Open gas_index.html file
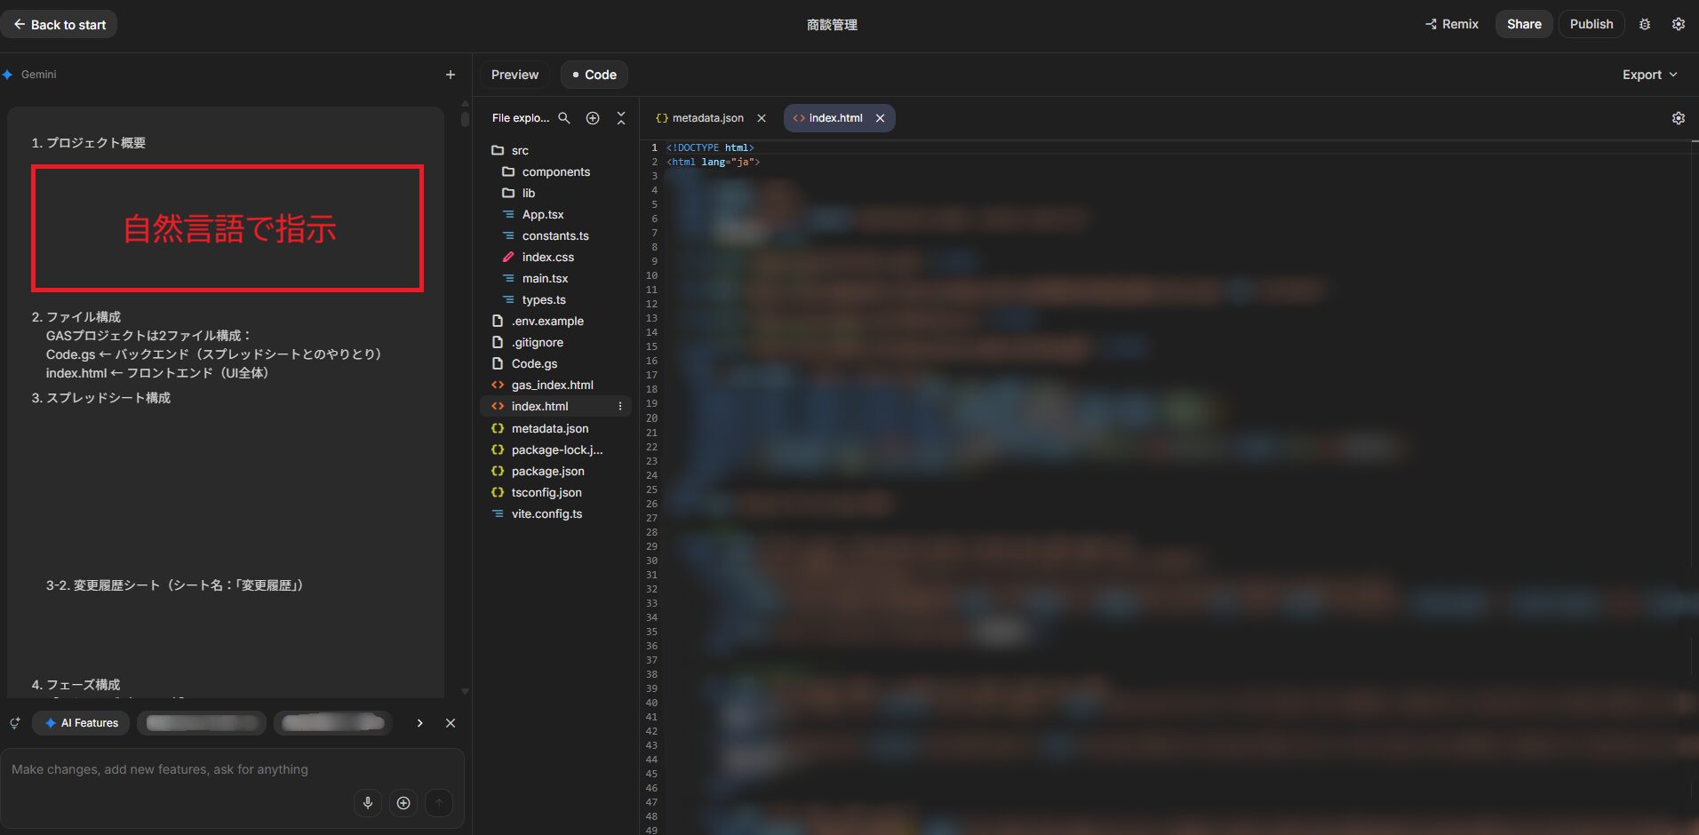The image size is (1699, 835). pos(555,385)
